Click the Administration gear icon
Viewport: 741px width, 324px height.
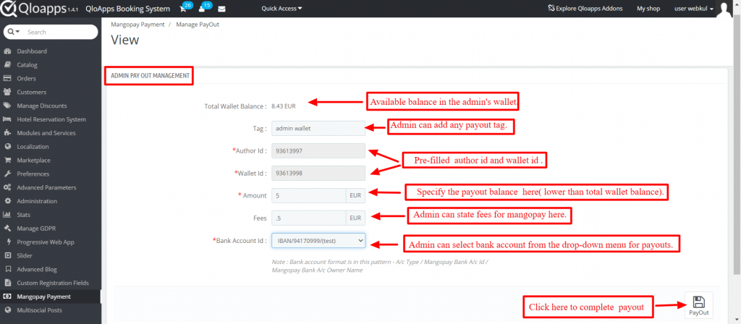(x=7, y=201)
